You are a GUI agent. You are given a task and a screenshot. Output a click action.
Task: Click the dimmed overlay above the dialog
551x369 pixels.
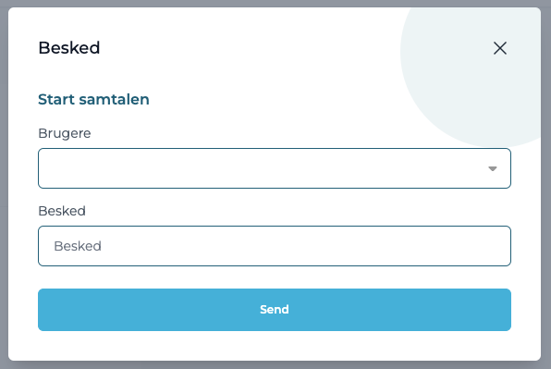click(x=275, y=3)
